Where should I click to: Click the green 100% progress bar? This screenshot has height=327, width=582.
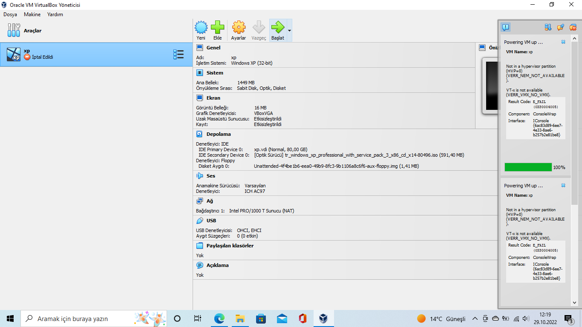coord(528,167)
